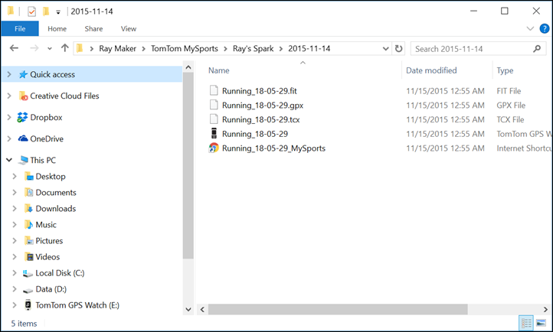
Task: Expand the Desktop node
Action: 15,176
